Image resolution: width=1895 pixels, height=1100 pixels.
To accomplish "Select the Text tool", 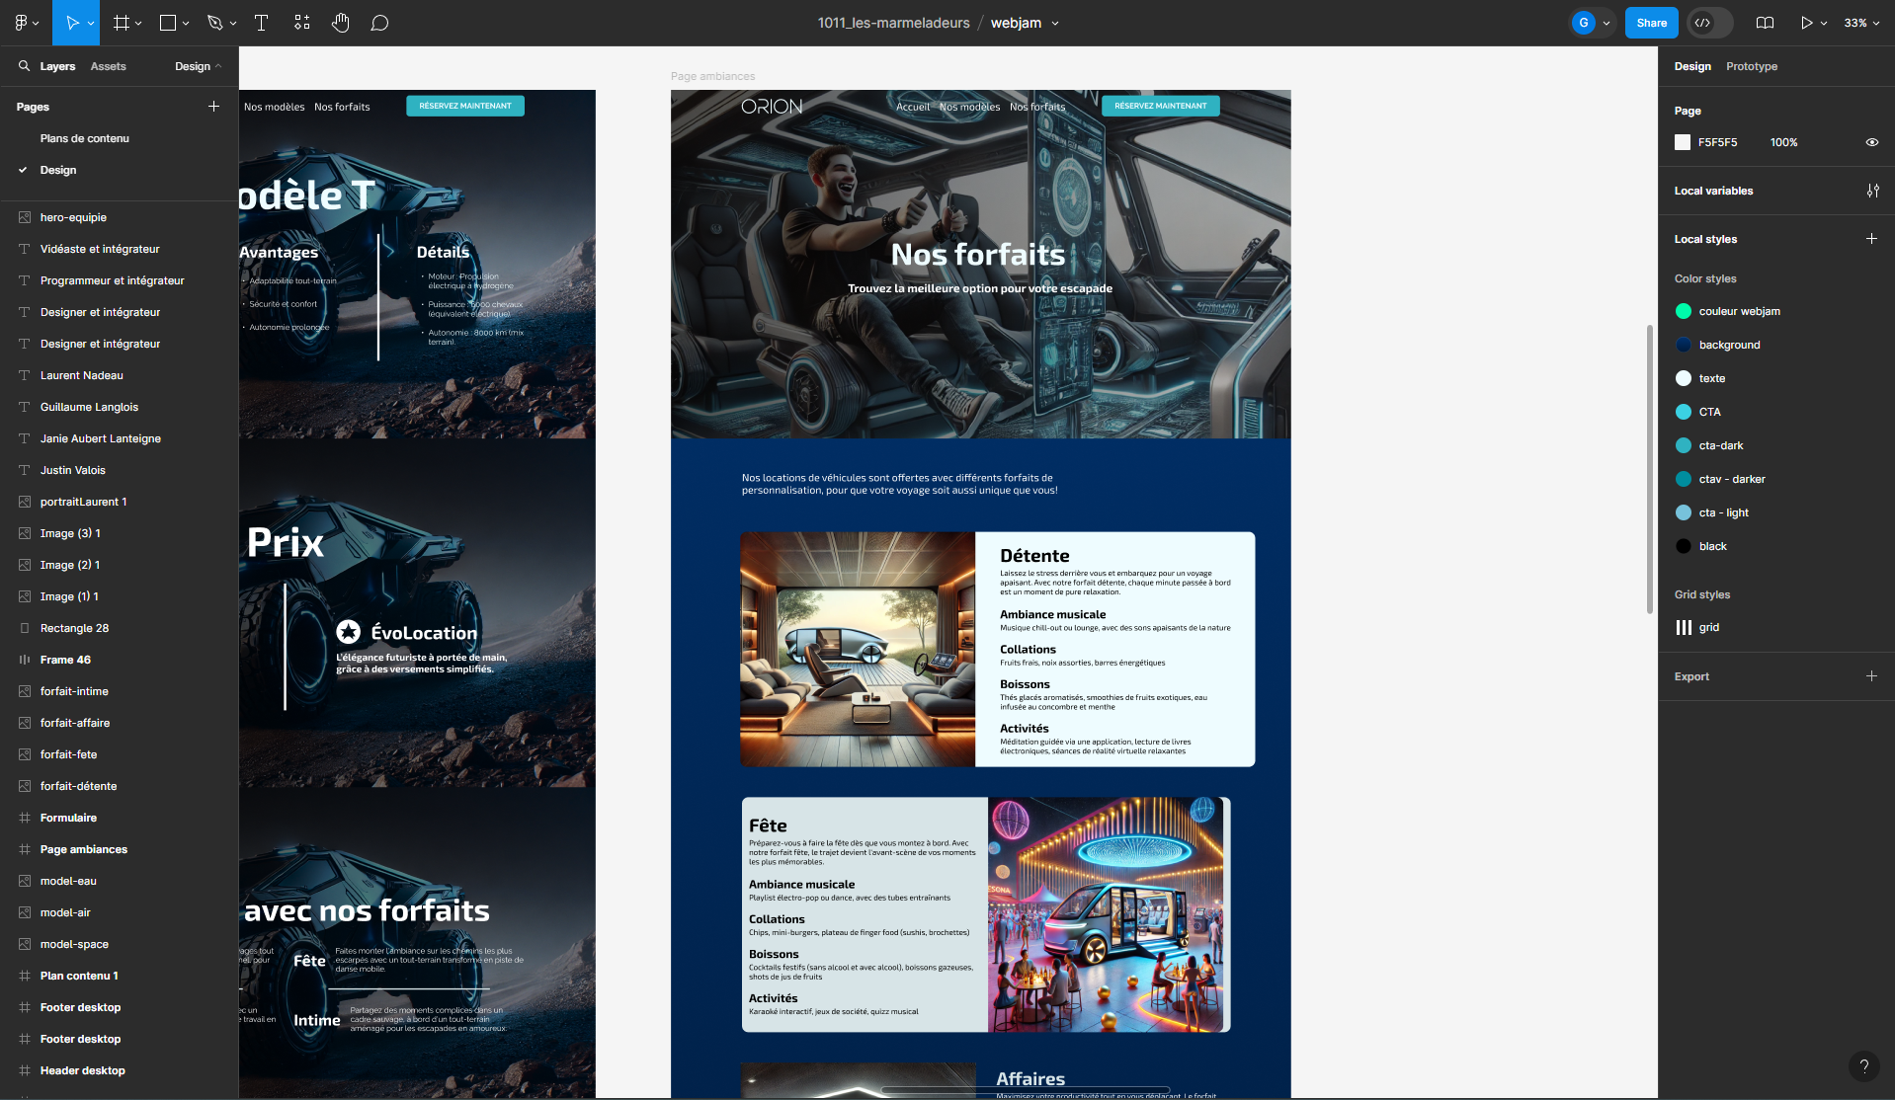I will 261,22.
